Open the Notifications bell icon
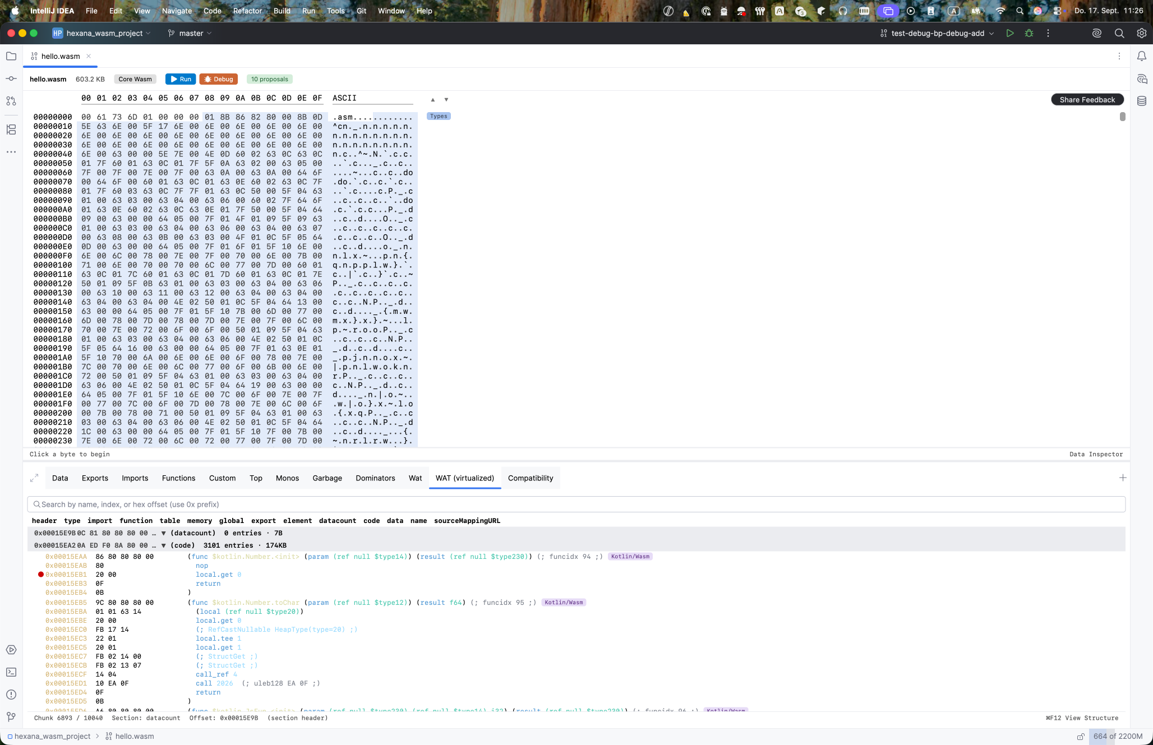Viewport: 1153px width, 745px height. 1142,56
